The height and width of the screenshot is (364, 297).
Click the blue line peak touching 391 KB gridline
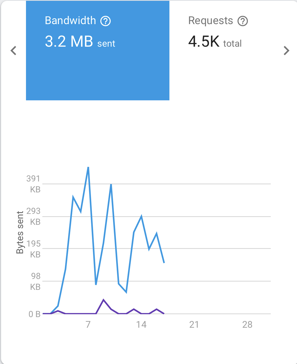[111, 184]
